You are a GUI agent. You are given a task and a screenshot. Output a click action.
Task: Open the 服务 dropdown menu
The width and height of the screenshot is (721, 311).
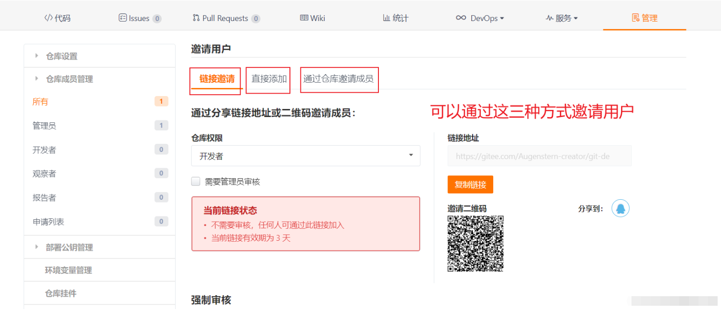(562, 18)
